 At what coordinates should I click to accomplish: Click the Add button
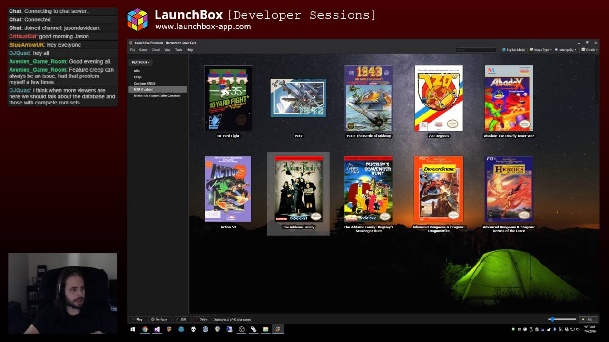[588, 319]
